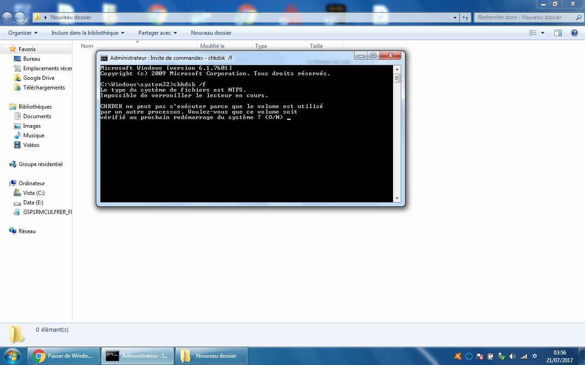
Task: Open the Téléchargements favorites folder
Action: click(x=45, y=87)
